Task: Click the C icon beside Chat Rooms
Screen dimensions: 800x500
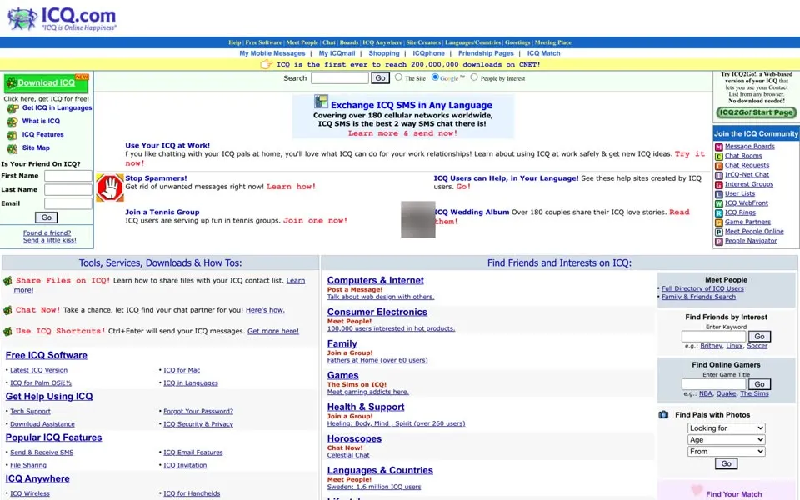Action: (x=719, y=156)
